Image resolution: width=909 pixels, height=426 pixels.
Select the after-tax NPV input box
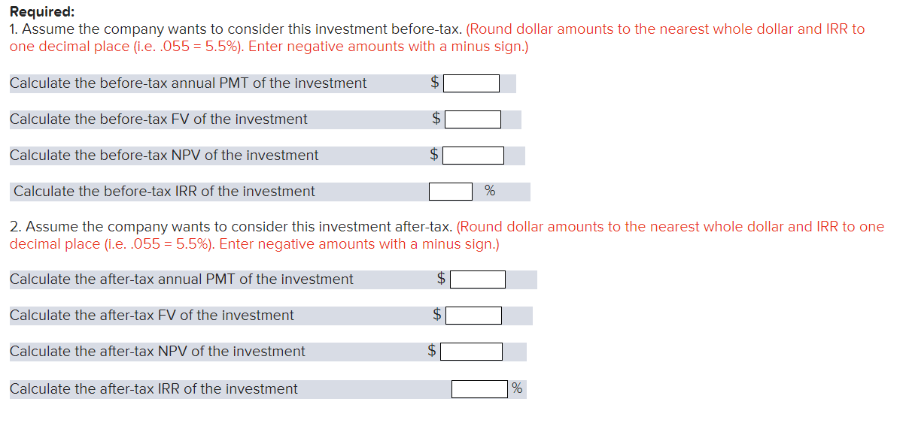[x=471, y=352]
